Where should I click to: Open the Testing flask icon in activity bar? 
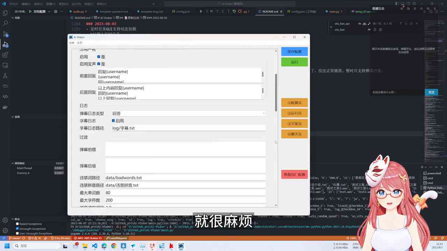point(5,76)
